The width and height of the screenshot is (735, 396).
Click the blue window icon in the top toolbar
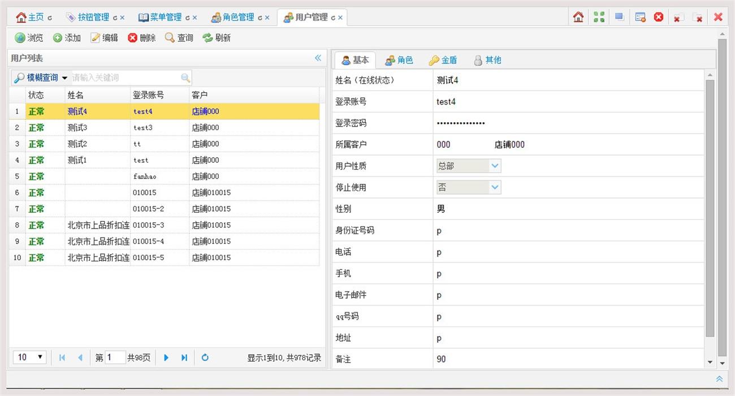click(x=619, y=17)
